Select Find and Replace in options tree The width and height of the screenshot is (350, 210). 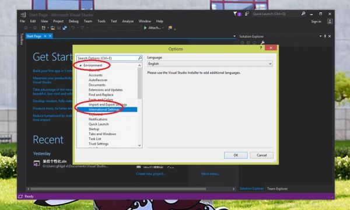coord(101,95)
